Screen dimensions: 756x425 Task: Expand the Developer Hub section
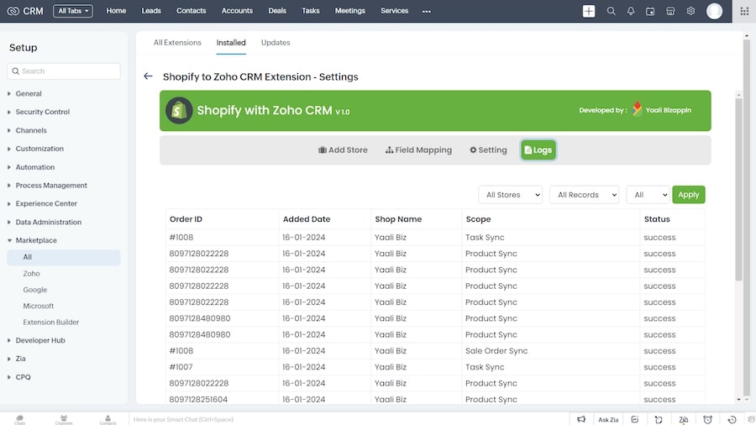point(40,340)
